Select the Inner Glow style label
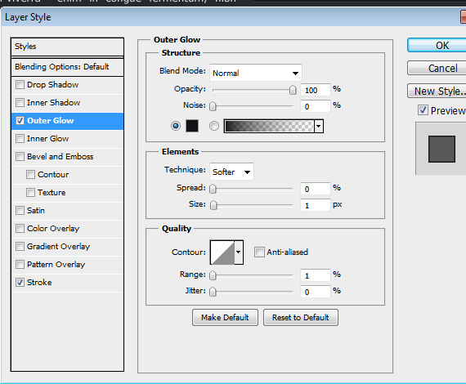The width and height of the screenshot is (466, 384). point(48,139)
